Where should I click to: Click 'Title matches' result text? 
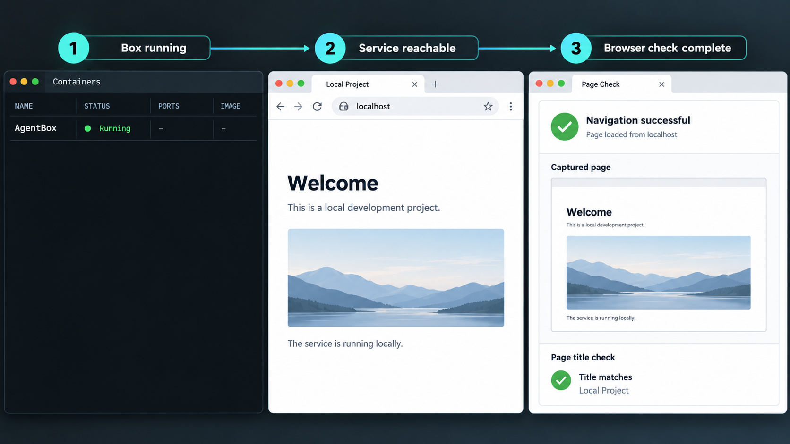(x=605, y=377)
